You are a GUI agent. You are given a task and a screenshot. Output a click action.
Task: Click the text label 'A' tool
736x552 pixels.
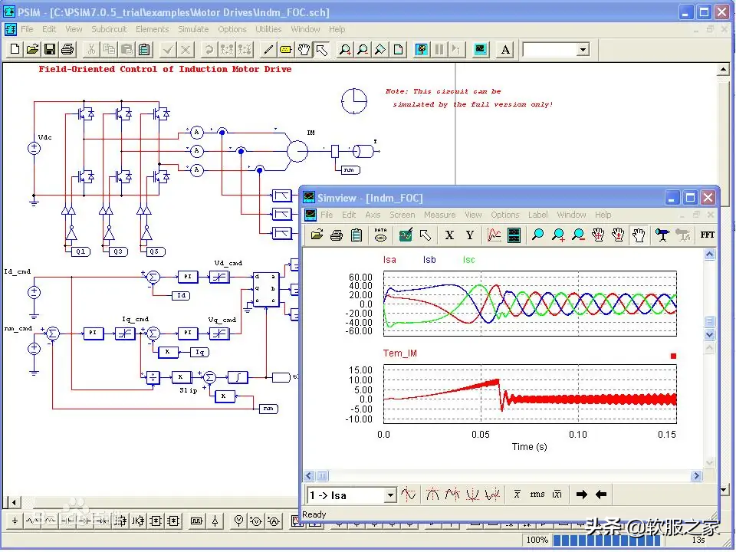coord(504,50)
